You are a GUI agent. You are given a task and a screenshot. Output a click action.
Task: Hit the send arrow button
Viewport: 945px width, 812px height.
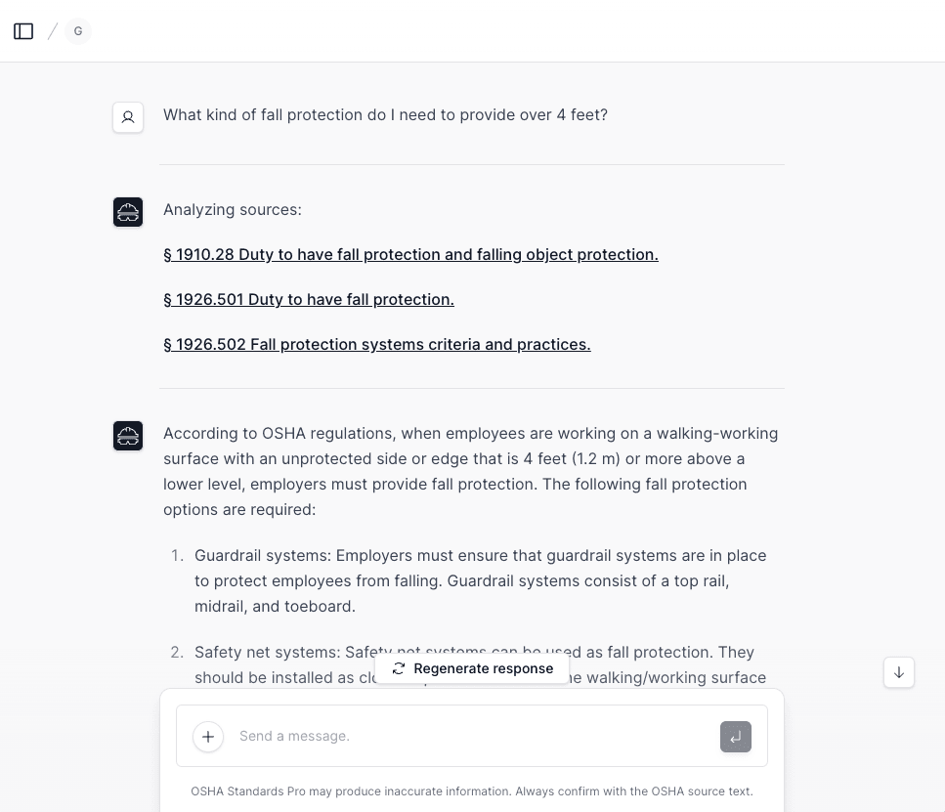tap(735, 737)
